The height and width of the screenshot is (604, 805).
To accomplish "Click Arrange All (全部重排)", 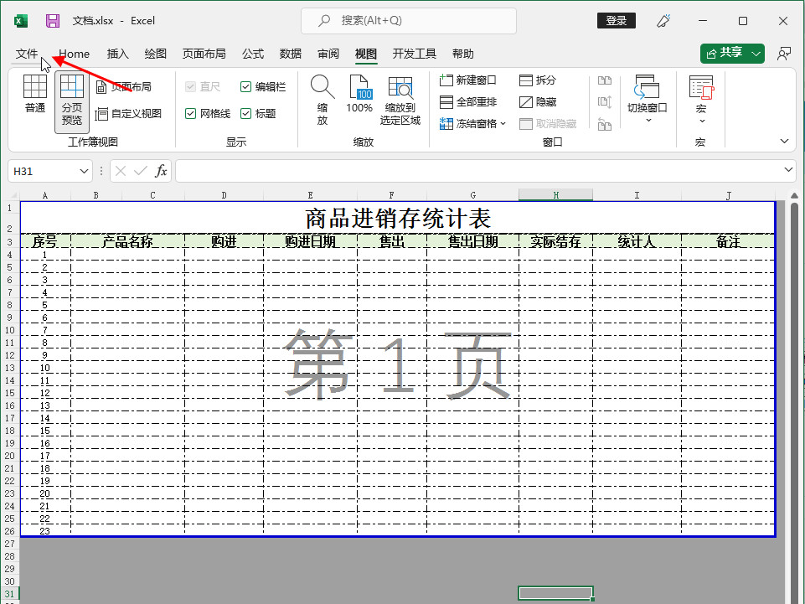I will 468,101.
